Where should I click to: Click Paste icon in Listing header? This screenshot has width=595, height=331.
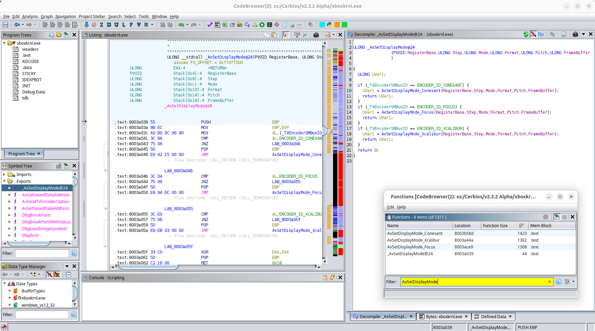[274, 35]
